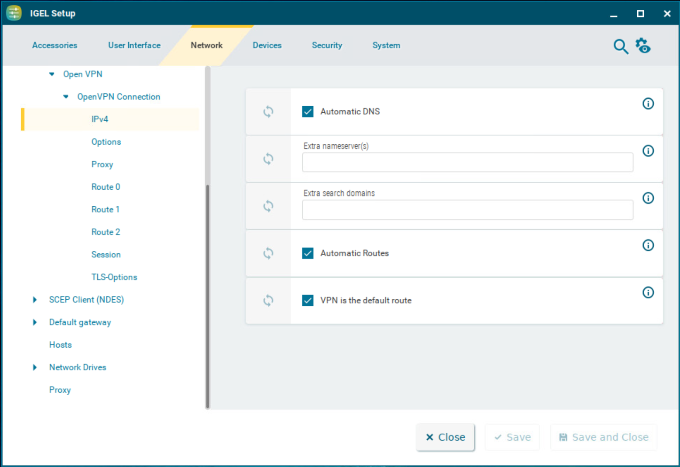This screenshot has width=680, height=467.
Task: Click the gear with eye settings icon
Action: (x=642, y=46)
